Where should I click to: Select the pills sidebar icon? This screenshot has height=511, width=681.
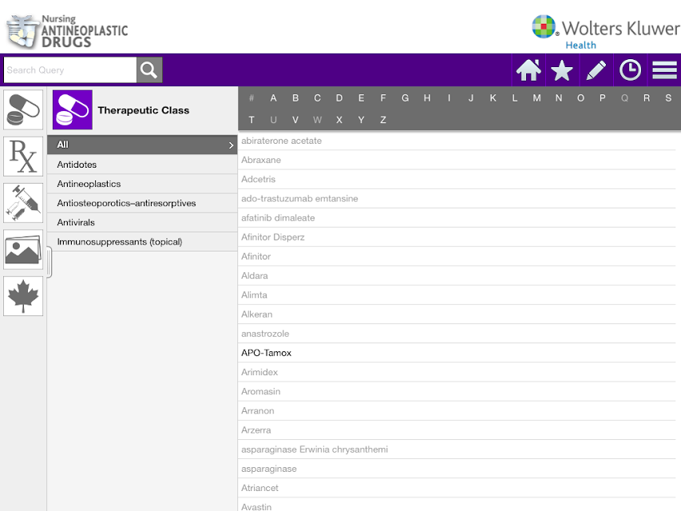23,109
